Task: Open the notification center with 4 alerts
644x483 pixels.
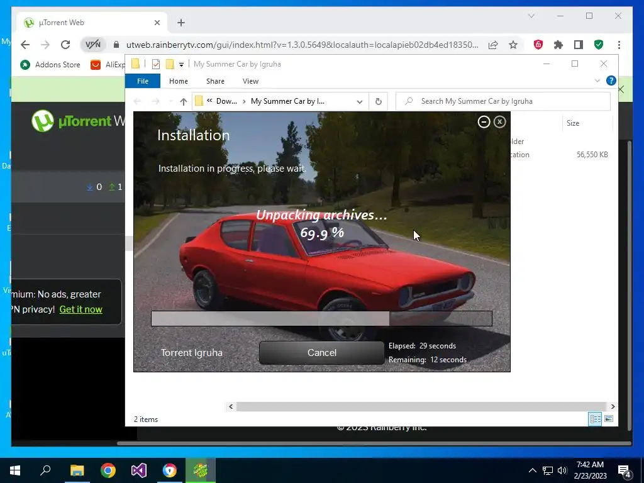Action: [624, 470]
